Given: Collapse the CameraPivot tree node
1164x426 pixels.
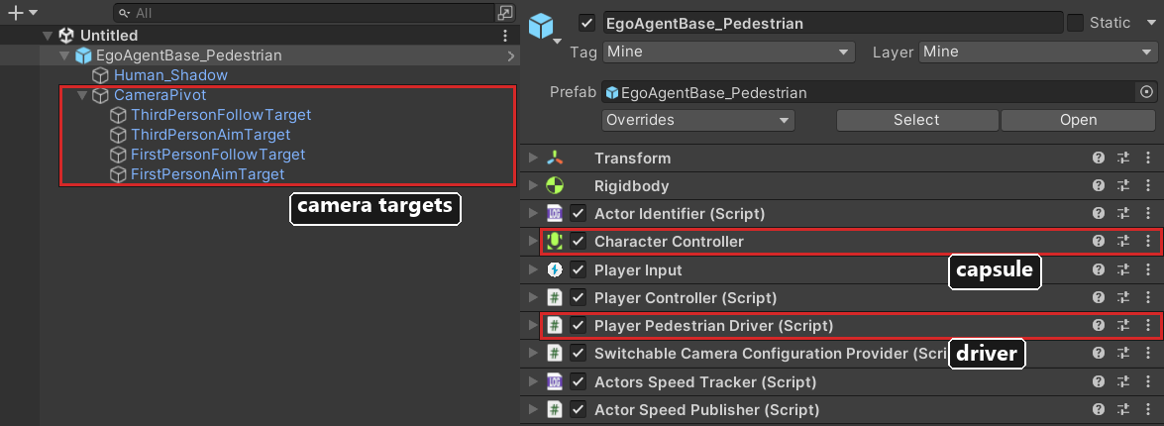Looking at the screenshot, I should (x=81, y=96).
